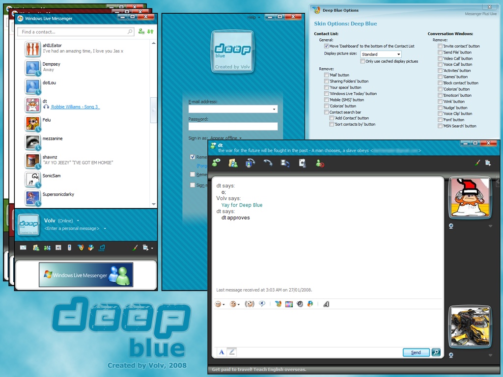
Task: Open Volv's online status dropdown
Action: [78, 220]
